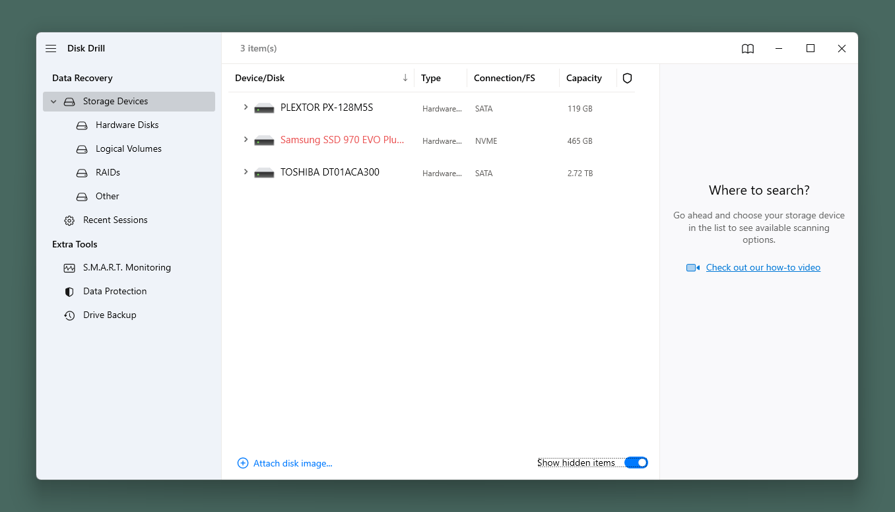Image resolution: width=895 pixels, height=512 pixels.
Task: Open the Check out our how-to video link
Action: (x=763, y=268)
